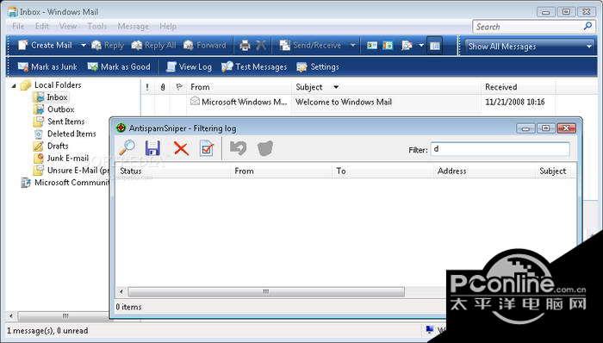603x343 pixels.
Task: Open Windows Calendar toolbar icon
Action: tap(388, 46)
